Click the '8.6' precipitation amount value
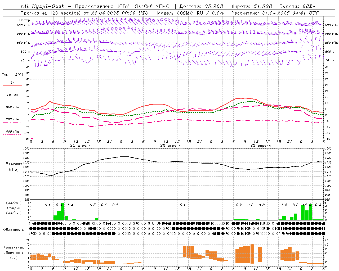The image size is (339, 271). 59,205
